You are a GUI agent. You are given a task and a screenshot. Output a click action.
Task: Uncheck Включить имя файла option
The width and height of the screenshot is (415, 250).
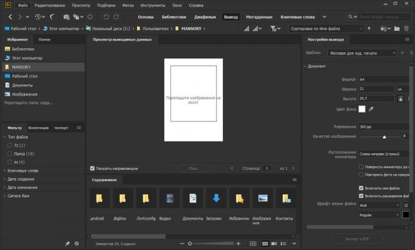point(362,188)
